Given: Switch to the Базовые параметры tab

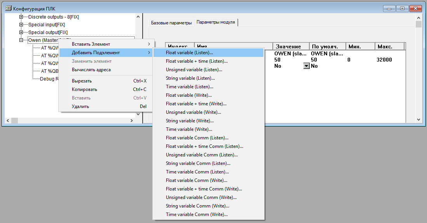Looking at the screenshot, I should 171,23.
